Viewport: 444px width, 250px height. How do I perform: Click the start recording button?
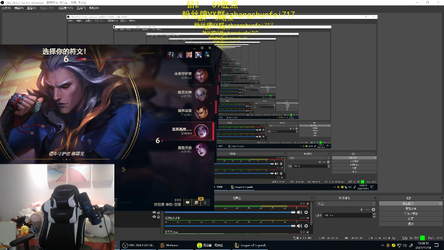click(410, 209)
